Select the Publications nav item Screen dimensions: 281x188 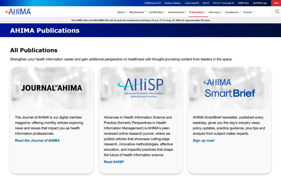pyautogui.click(x=196, y=12)
